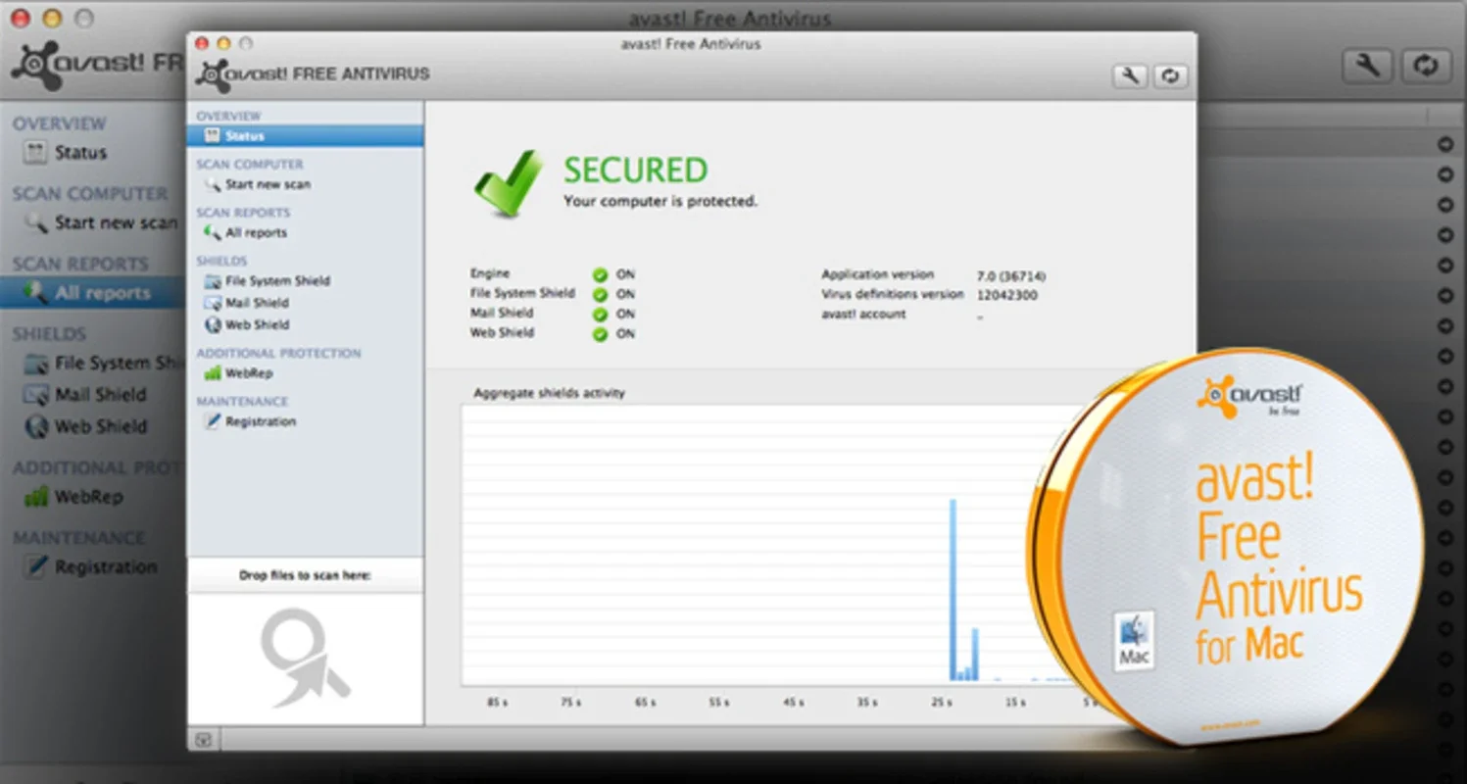Image resolution: width=1467 pixels, height=784 pixels.
Task: Select Start new scan in front window
Action: 268,184
